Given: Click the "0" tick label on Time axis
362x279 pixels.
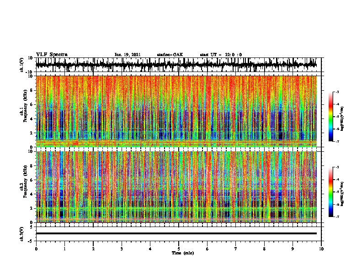Looking at the screenshot, I should [x=36, y=249].
